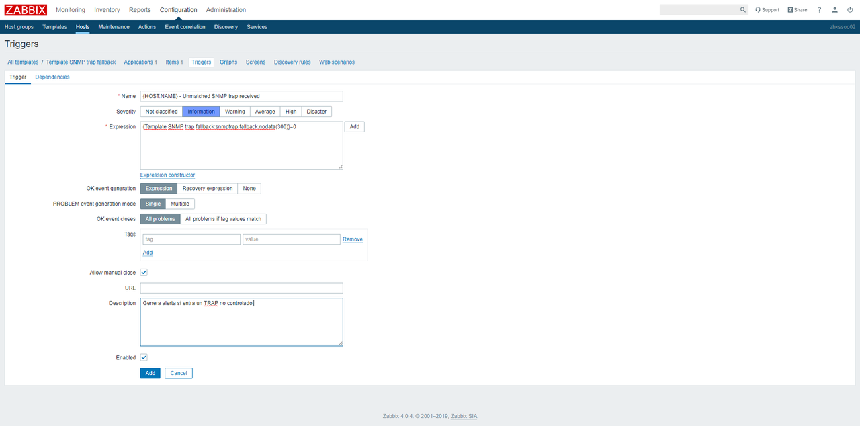Screen dimensions: 860x426
Task: Open the help question mark icon
Action: (x=820, y=10)
